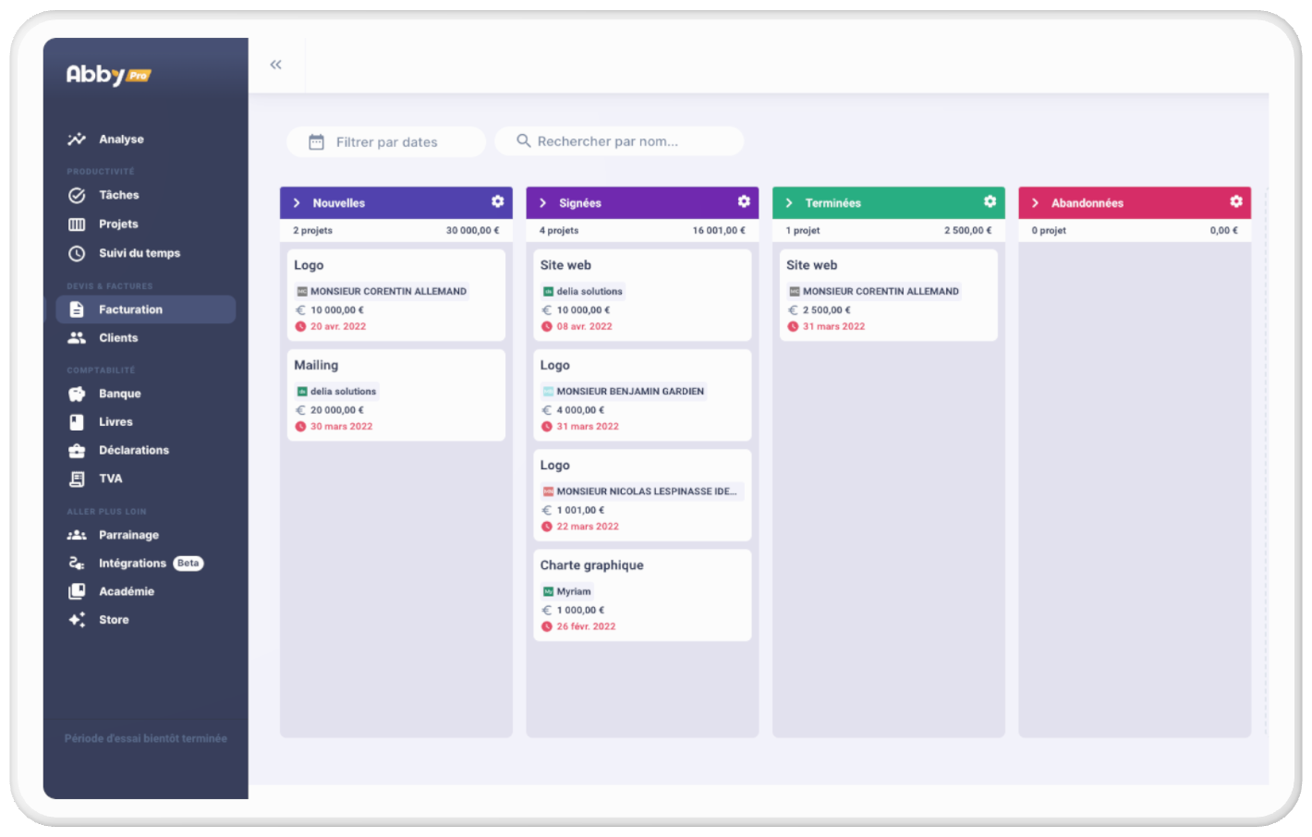Click the calendar icon in date filter
The width and height of the screenshot is (1312, 837).
316,142
